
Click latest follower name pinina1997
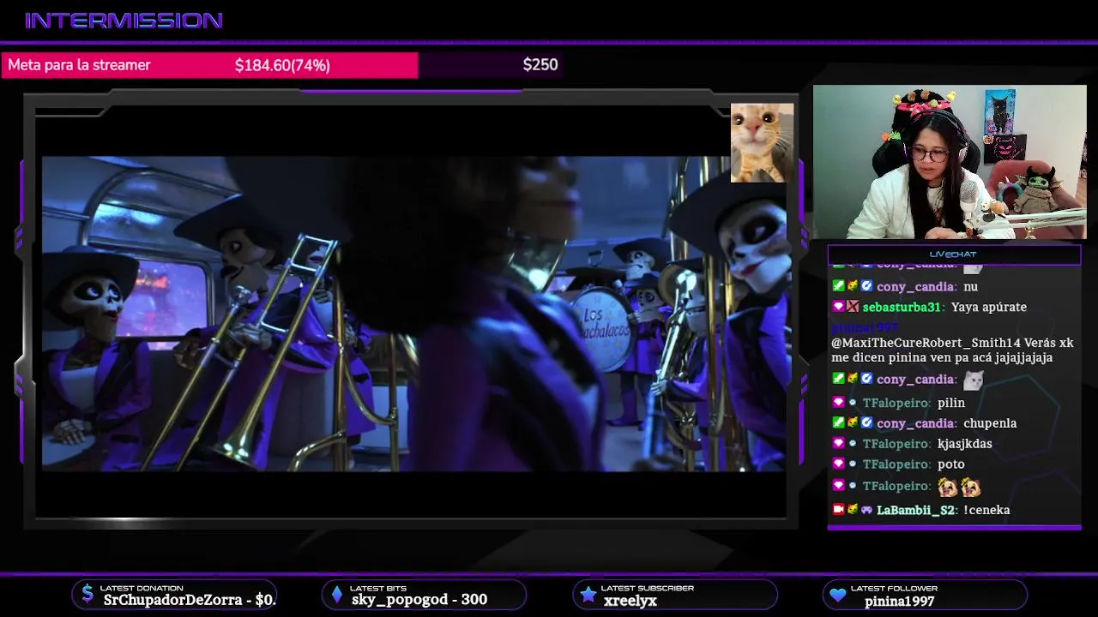coord(899,601)
